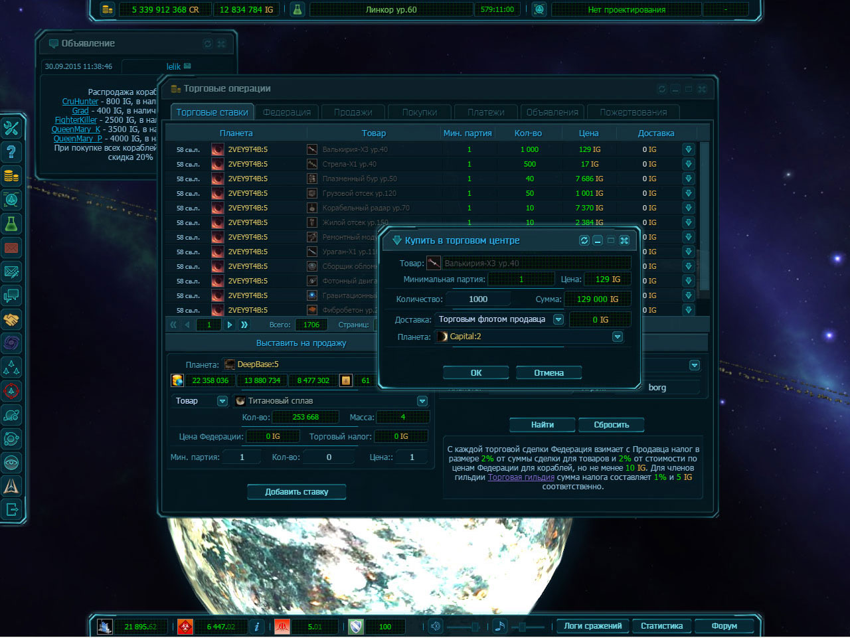Click the shield icon in bottom bar
The image size is (850, 638).
pos(356,626)
